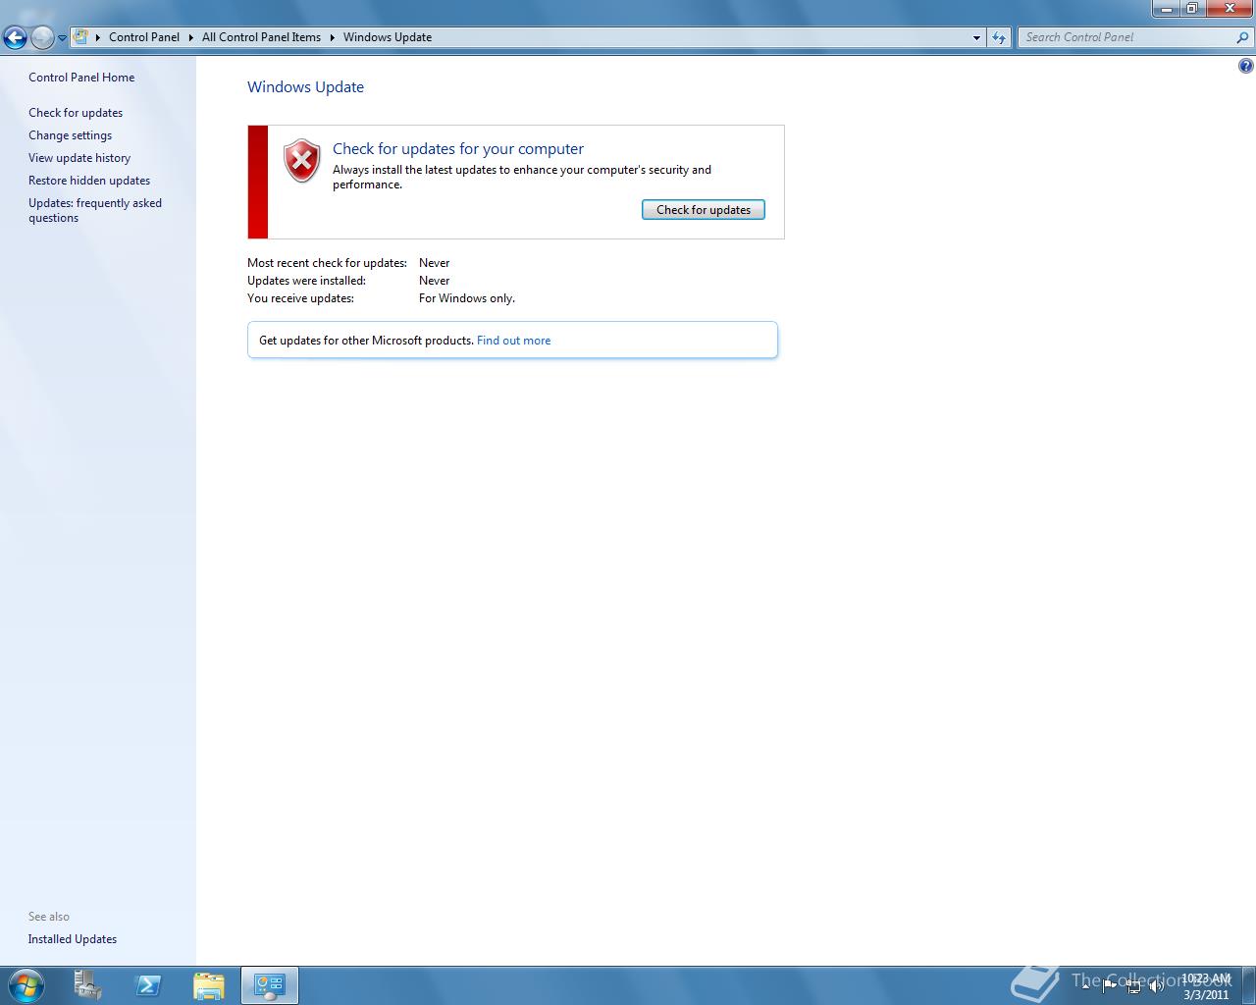Click the Control Panel address bar icon
This screenshot has height=1005, width=1256.
point(81,37)
